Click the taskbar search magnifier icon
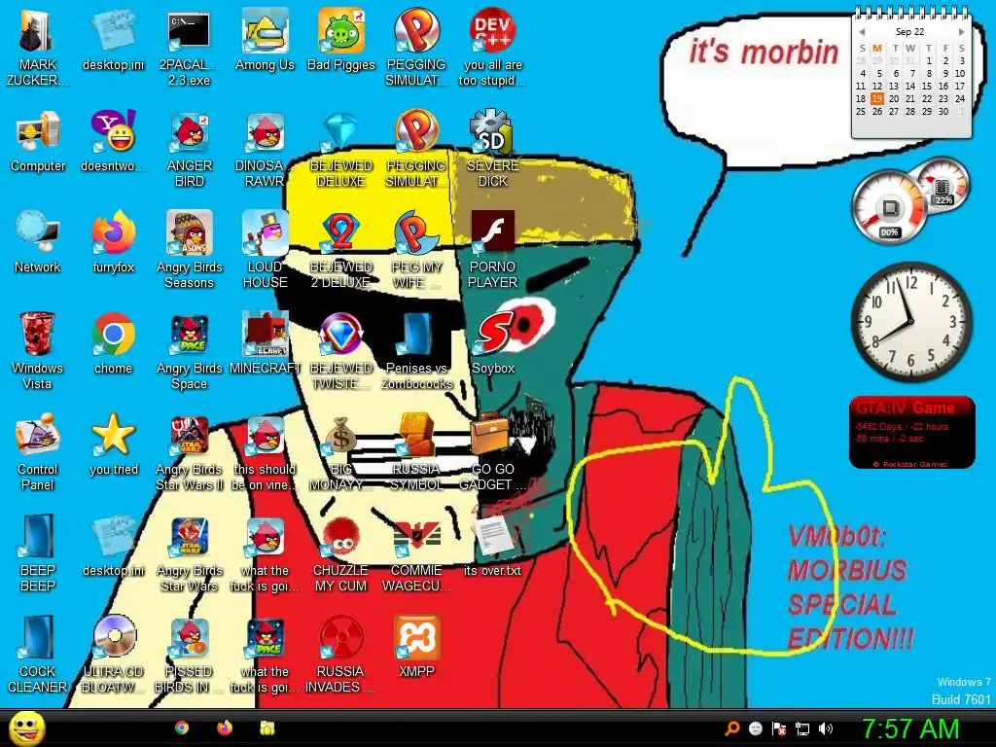Image resolution: width=996 pixels, height=747 pixels. pos(732,729)
